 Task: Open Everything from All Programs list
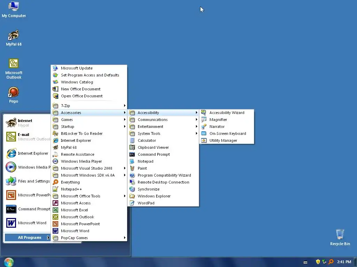89,182
